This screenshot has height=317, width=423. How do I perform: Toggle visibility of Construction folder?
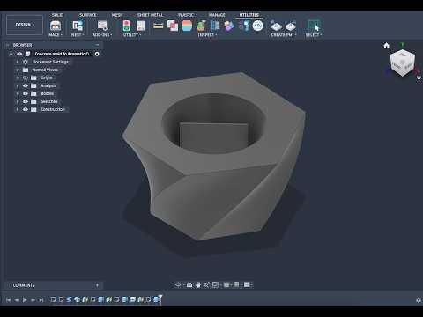coord(26,109)
